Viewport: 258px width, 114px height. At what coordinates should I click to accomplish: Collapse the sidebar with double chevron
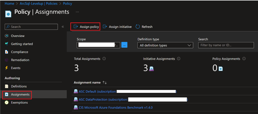pyautogui.click(x=63, y=27)
